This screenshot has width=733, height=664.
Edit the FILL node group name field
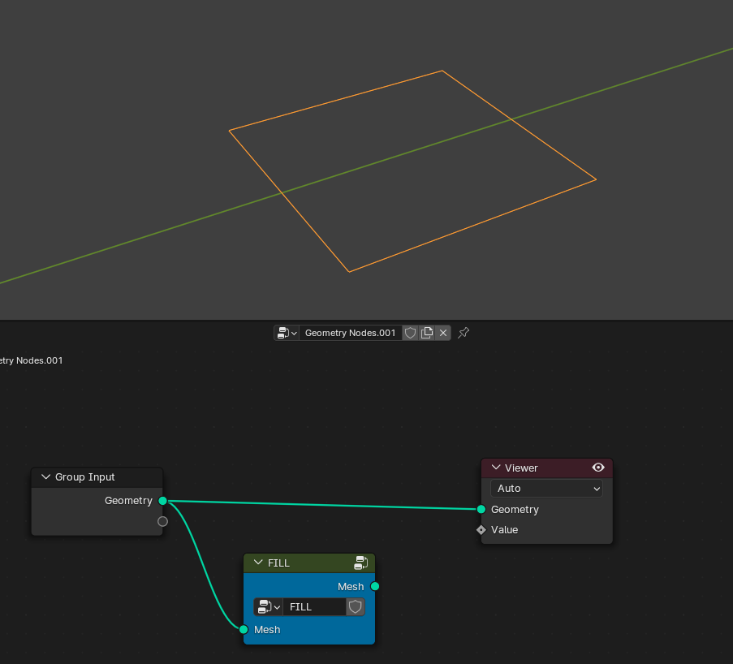(x=314, y=607)
